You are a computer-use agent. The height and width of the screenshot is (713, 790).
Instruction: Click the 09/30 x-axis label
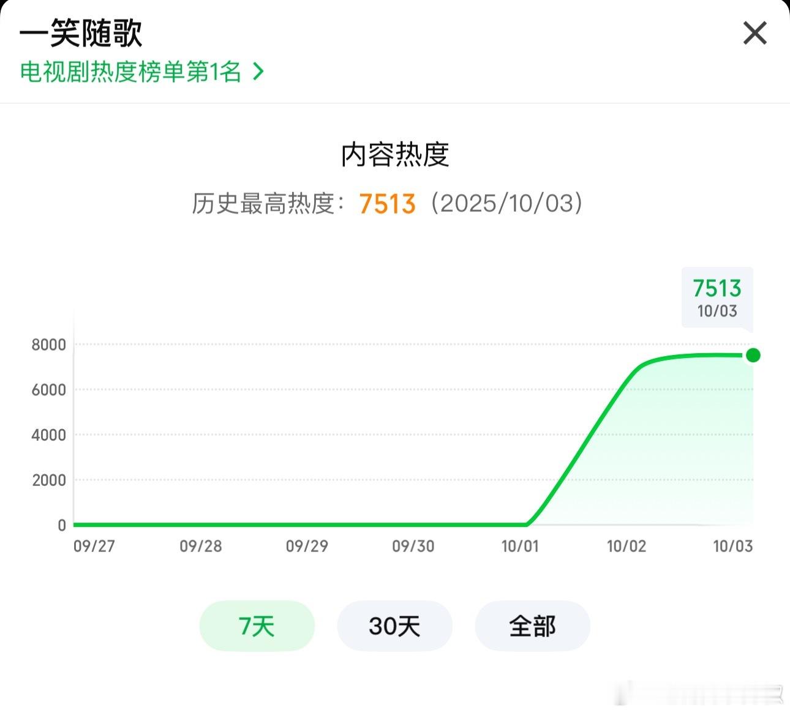click(413, 546)
